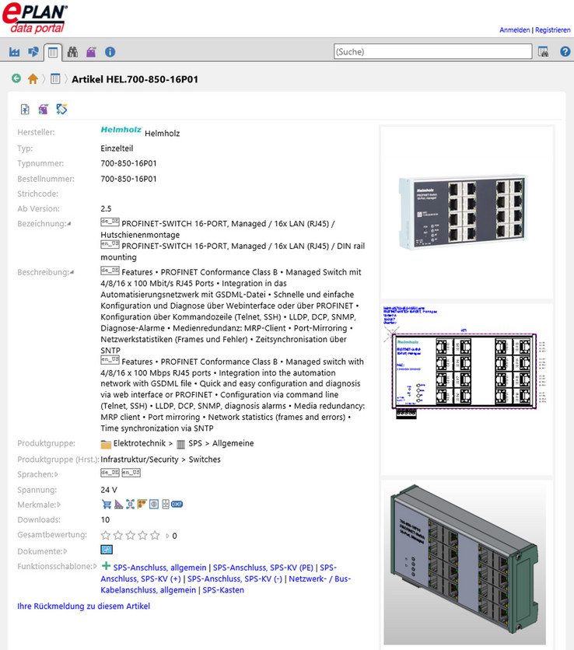Screen dimensions: 574x650
Task: Go back with the green arrow
Action: [x=16, y=79]
